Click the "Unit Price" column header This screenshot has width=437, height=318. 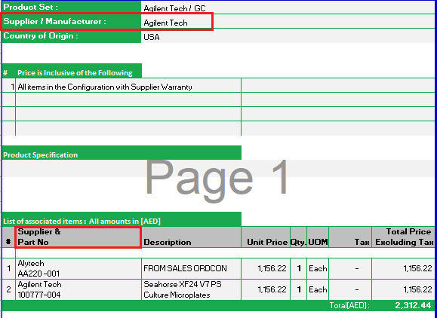coord(266,237)
